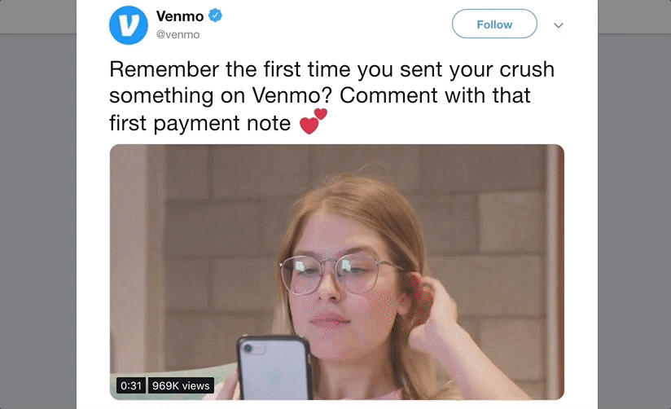Open the tweet options chevron
Screen dimensions: 671x409
pyautogui.click(x=558, y=25)
